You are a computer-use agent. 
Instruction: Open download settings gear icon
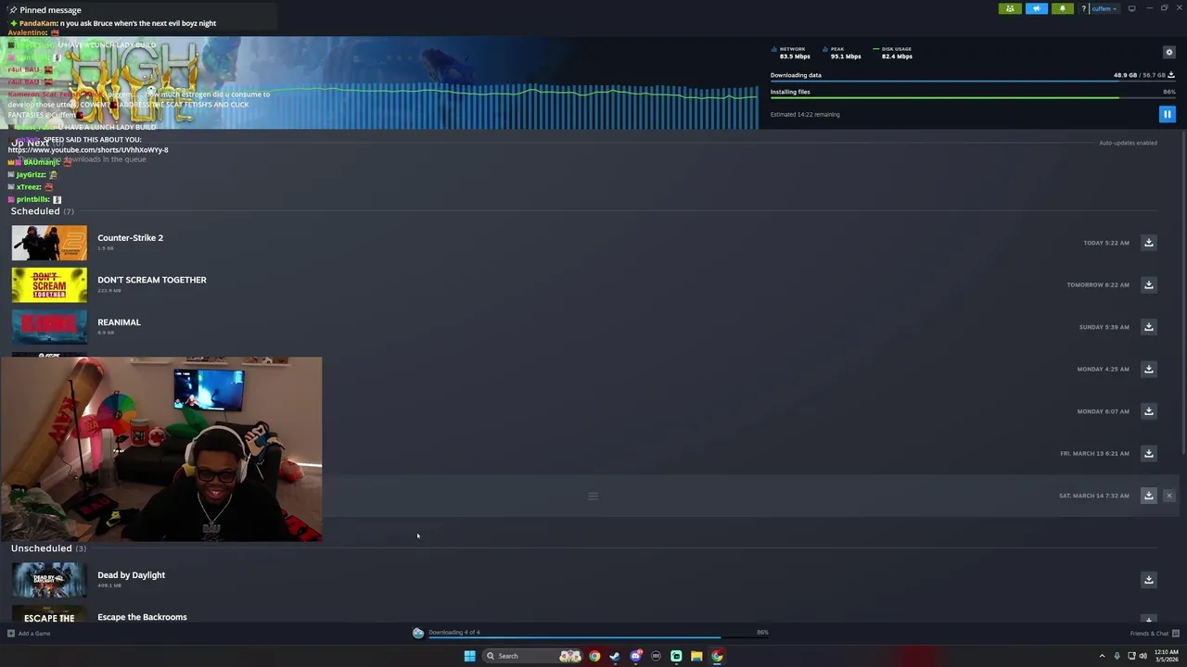1168,52
